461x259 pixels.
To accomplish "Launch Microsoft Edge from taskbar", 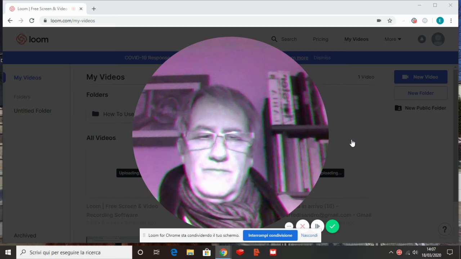I will coord(174,253).
